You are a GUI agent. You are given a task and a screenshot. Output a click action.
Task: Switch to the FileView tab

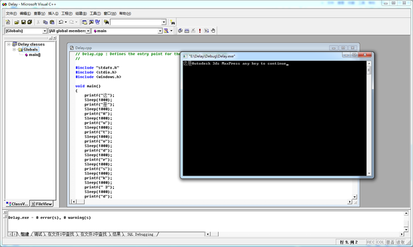41,204
